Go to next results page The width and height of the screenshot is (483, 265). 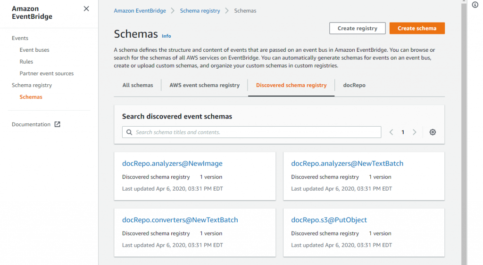pos(414,132)
